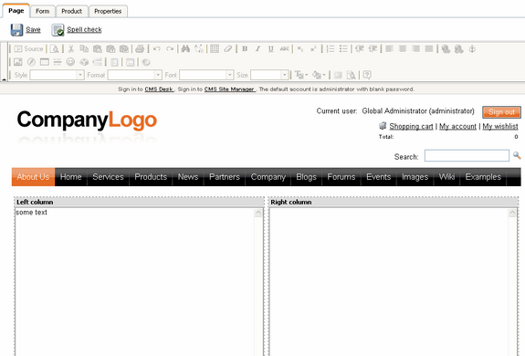
Task: Toggle Bold formatting in editor toolbar
Action: pos(245,49)
